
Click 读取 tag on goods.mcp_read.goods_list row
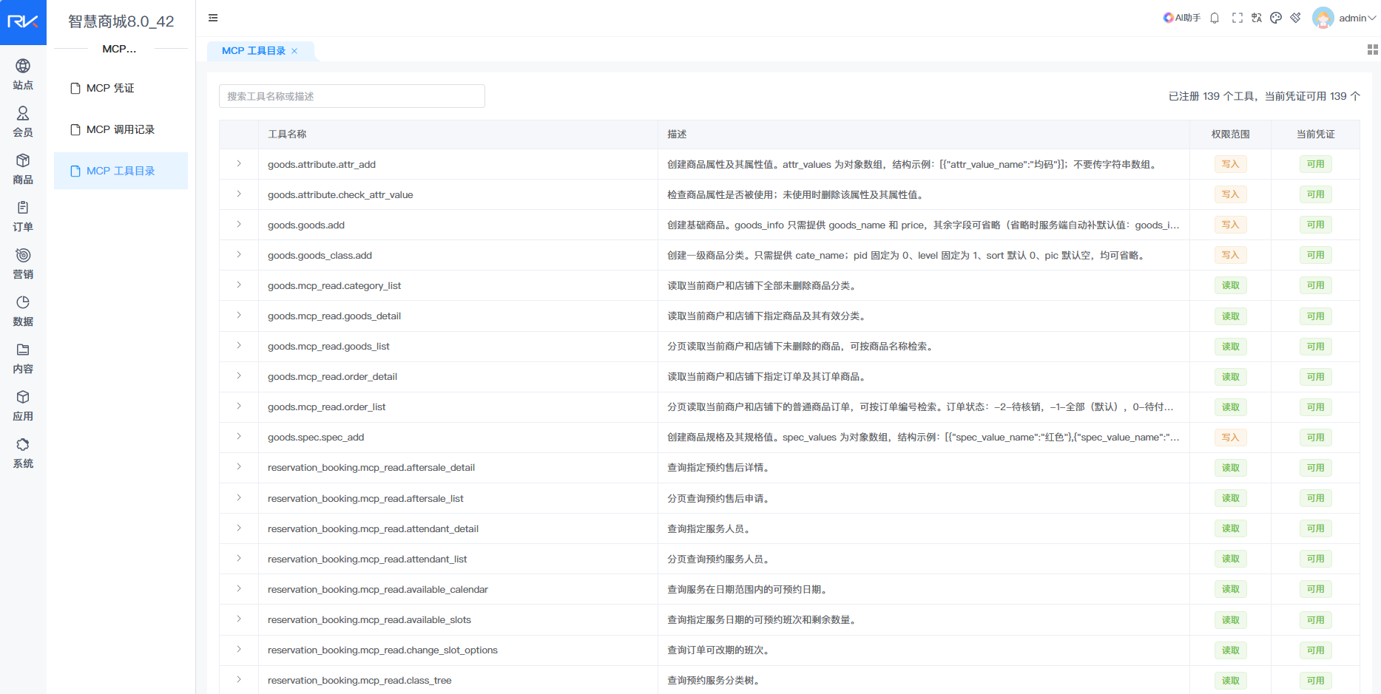tap(1230, 347)
